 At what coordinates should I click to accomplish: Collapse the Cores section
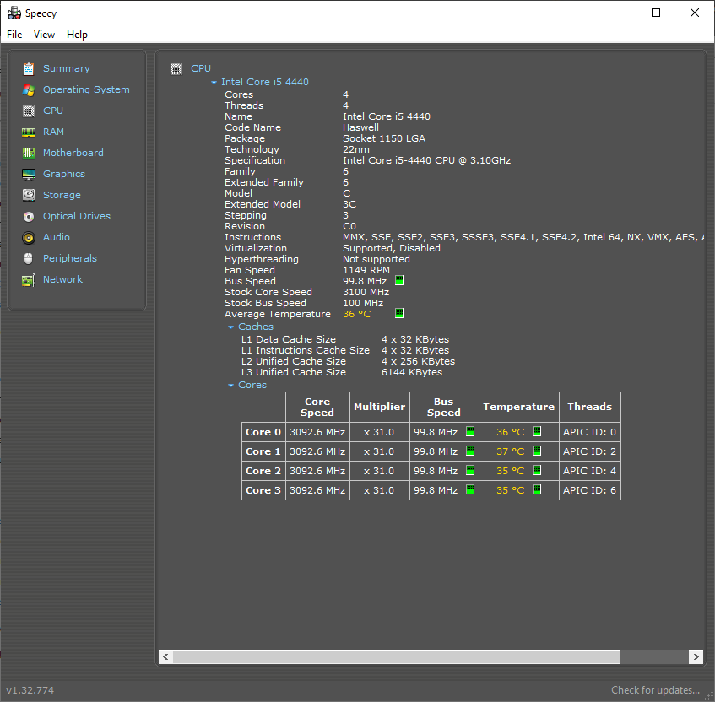pos(230,386)
